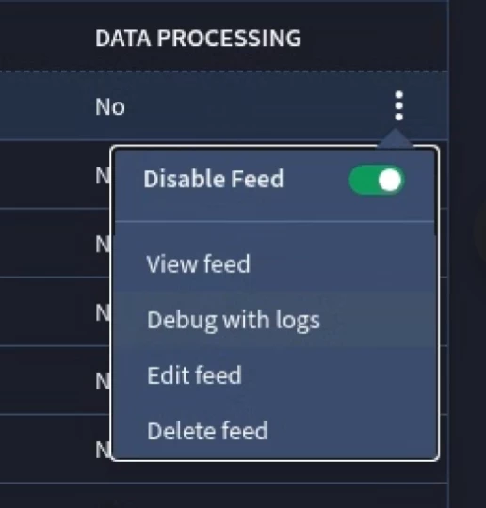Open the three-dot actions menu icon

(399, 105)
